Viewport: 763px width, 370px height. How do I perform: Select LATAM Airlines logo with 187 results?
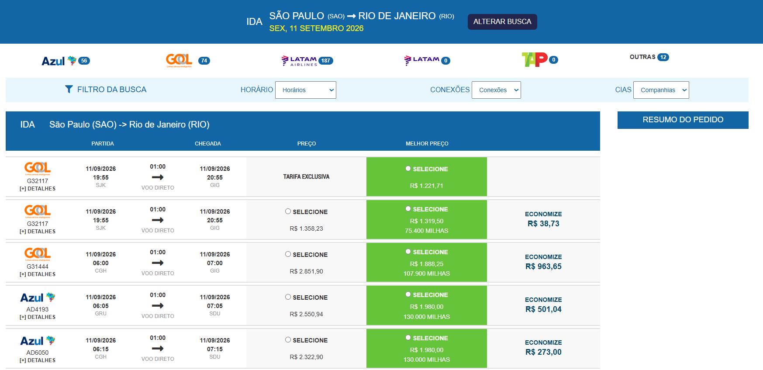tap(299, 61)
